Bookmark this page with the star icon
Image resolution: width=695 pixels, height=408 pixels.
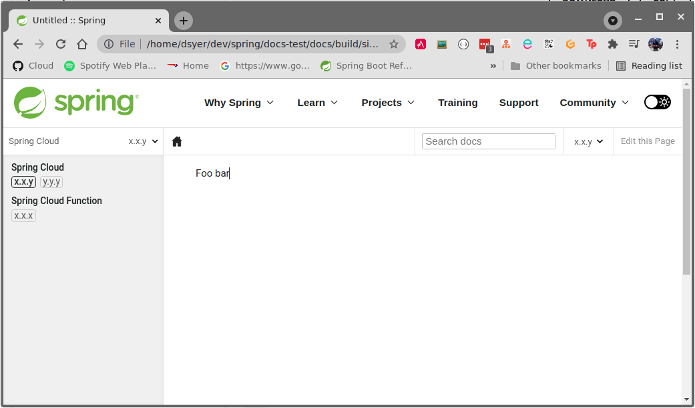[x=393, y=44]
